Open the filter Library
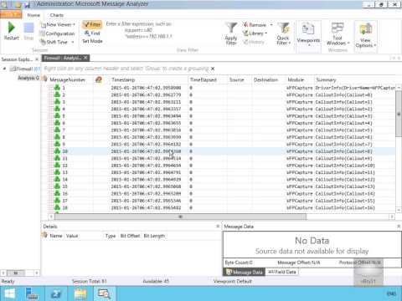The height and width of the screenshot is (301, 402). click(x=255, y=33)
